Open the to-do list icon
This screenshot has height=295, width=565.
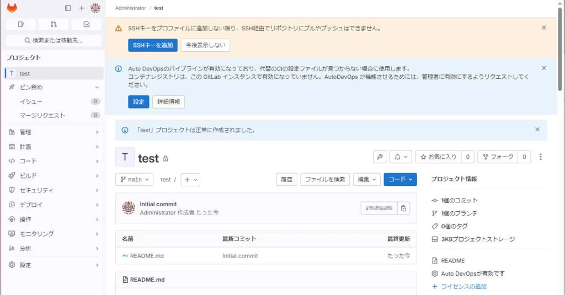[x=86, y=24]
